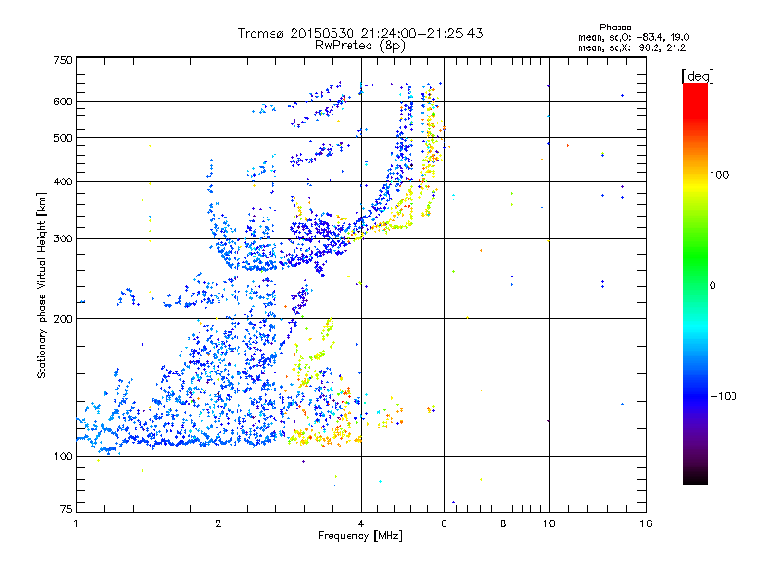Click the y-axis label '300'
760x570 pixels.
pos(64,239)
